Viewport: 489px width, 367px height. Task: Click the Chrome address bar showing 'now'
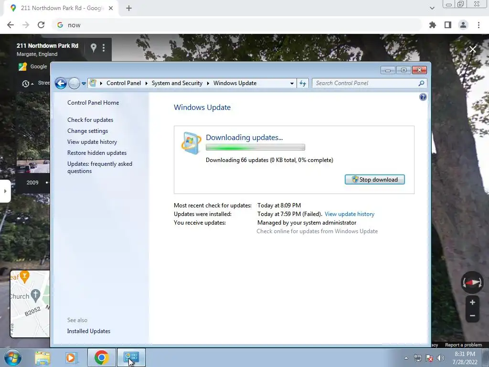pos(237,25)
